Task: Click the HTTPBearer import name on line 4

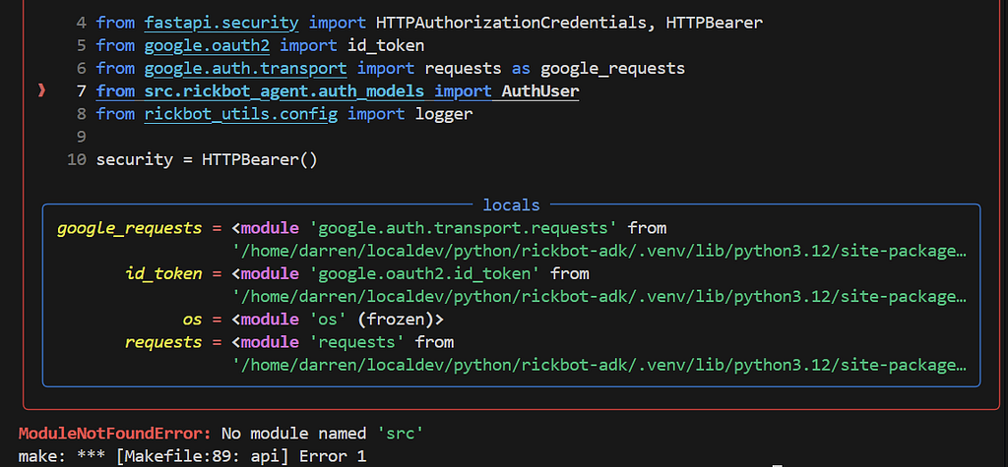Action: click(715, 24)
